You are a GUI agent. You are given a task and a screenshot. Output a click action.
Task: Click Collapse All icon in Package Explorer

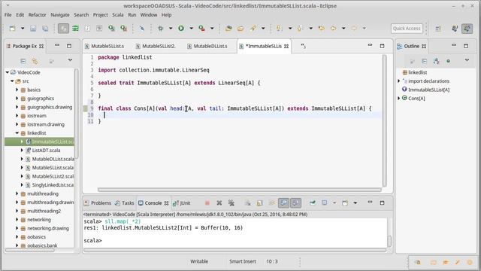(x=23, y=61)
